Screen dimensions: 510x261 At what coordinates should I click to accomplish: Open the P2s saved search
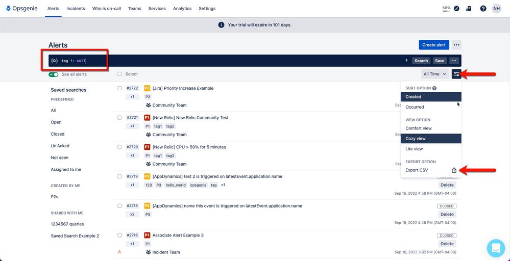coord(54,197)
